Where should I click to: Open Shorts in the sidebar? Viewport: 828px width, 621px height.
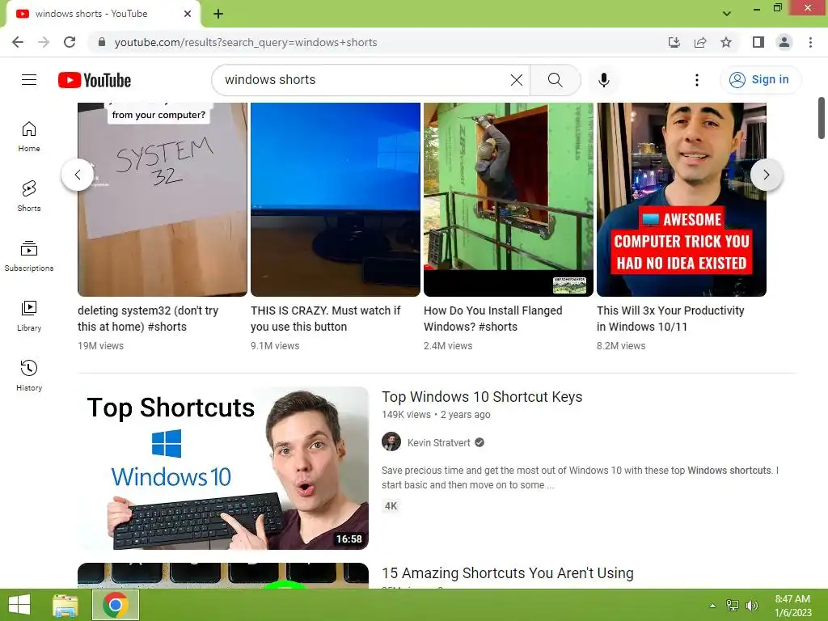(29, 196)
